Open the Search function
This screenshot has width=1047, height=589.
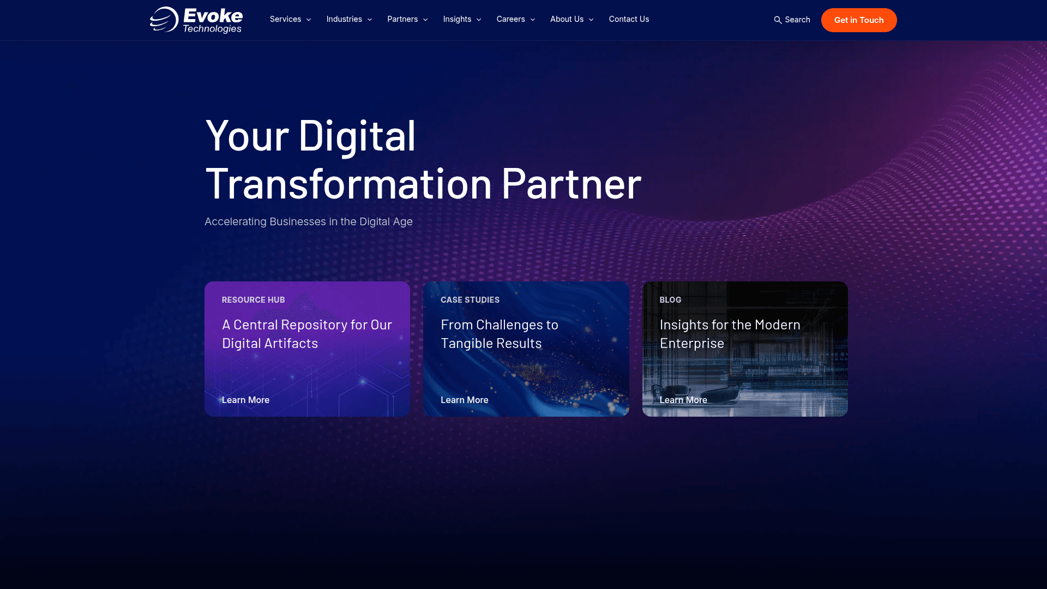coord(791,20)
